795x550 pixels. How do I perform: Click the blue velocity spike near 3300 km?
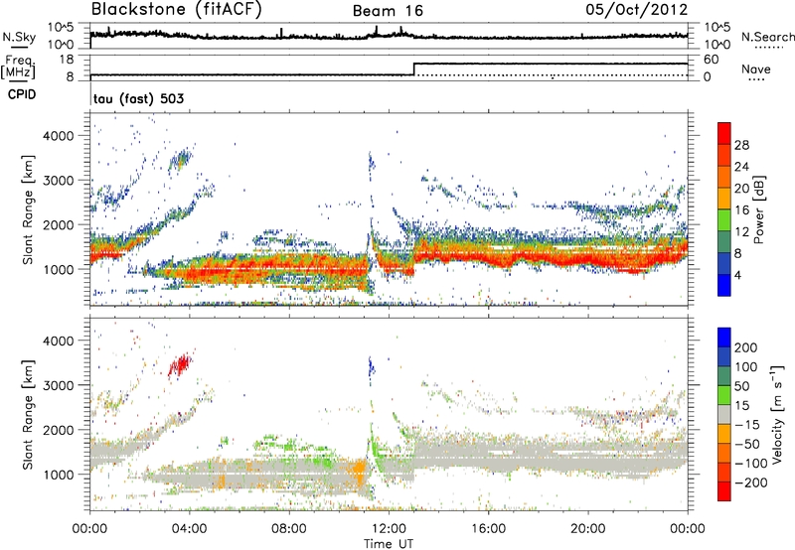click(372, 367)
